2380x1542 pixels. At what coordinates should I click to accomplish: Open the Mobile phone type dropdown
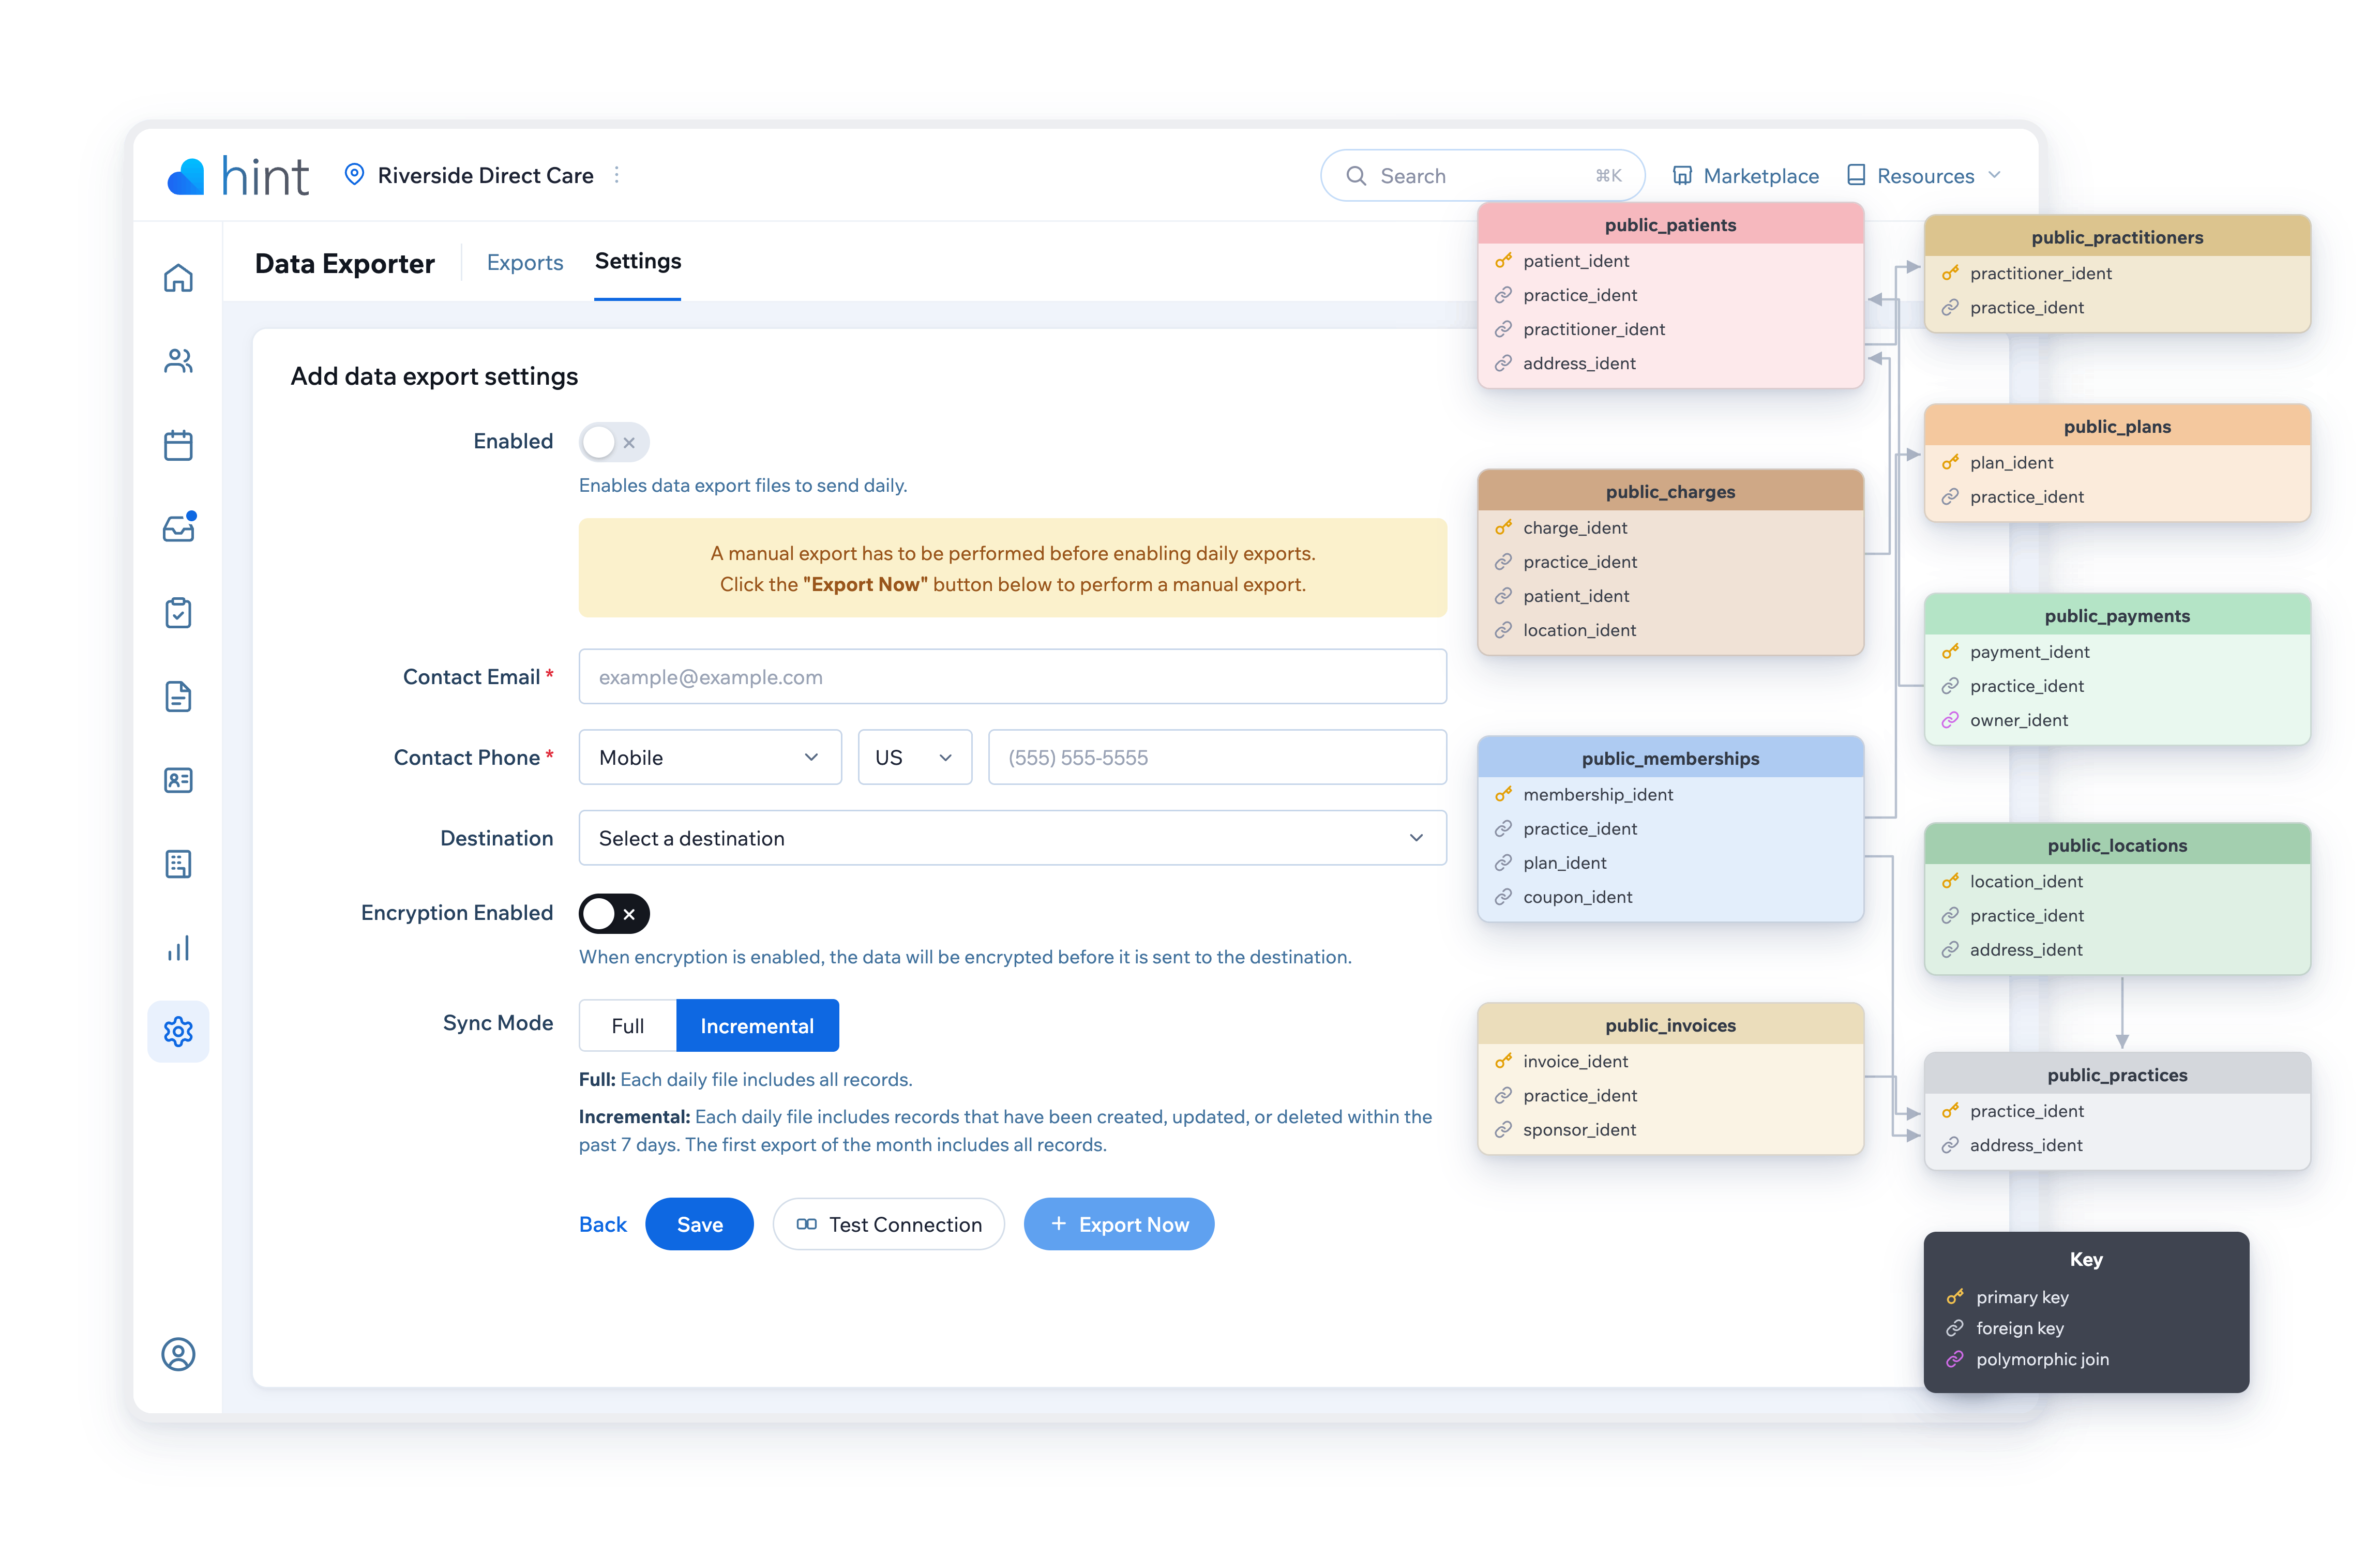click(x=710, y=757)
